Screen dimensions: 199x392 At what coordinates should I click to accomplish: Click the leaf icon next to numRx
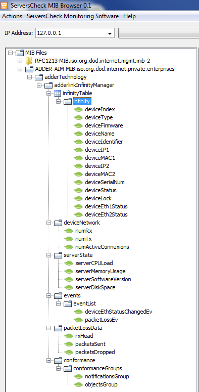[69, 231]
